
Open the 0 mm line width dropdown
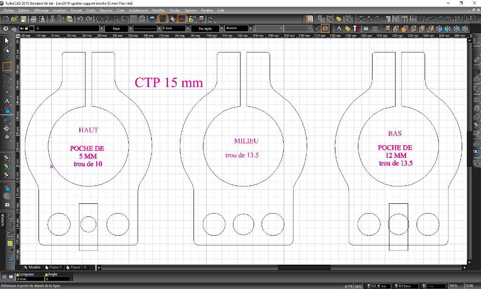point(187,29)
